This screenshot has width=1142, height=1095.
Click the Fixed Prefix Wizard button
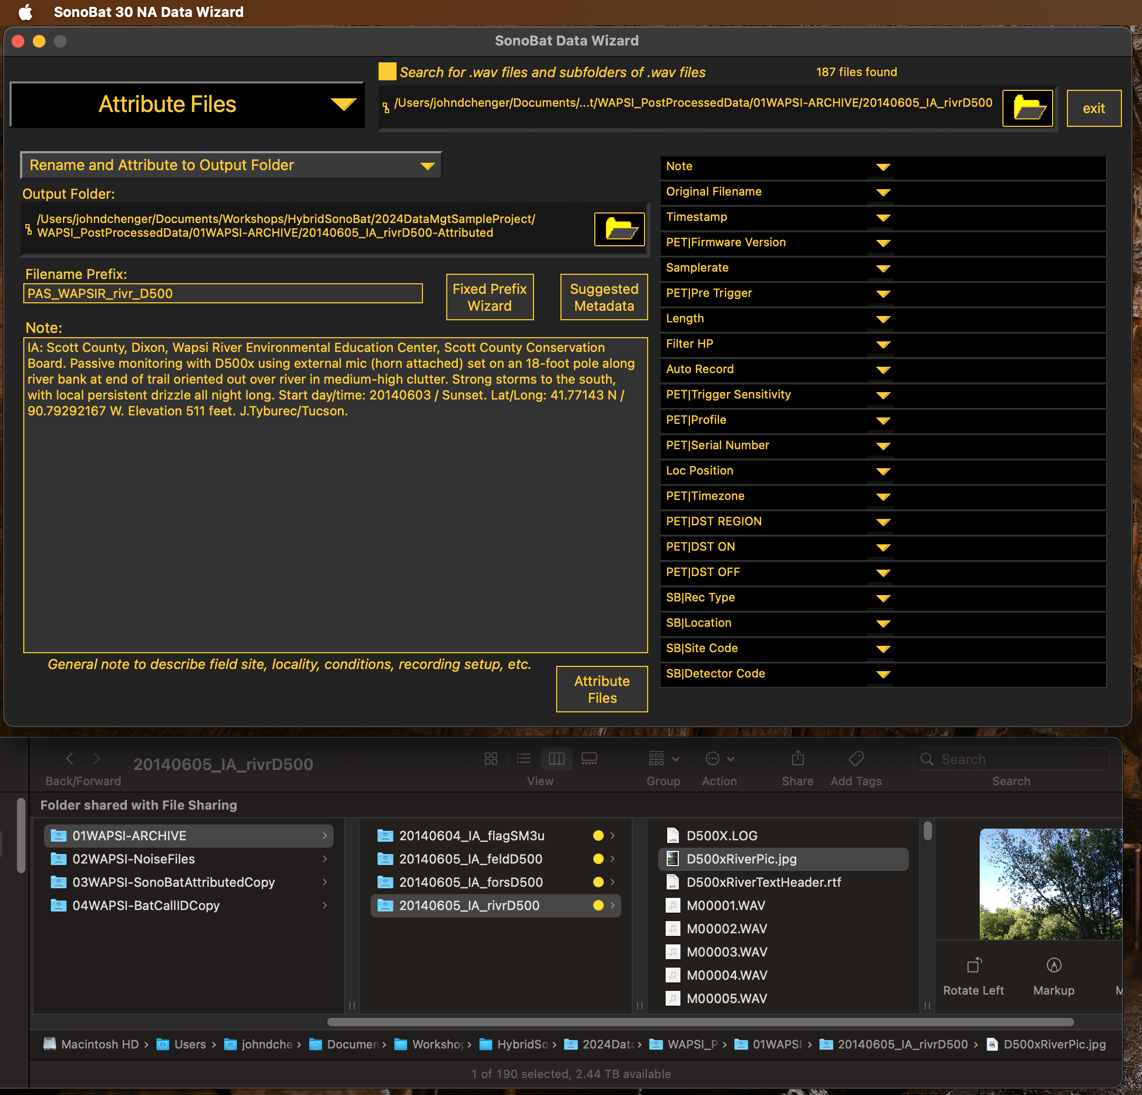(x=490, y=297)
